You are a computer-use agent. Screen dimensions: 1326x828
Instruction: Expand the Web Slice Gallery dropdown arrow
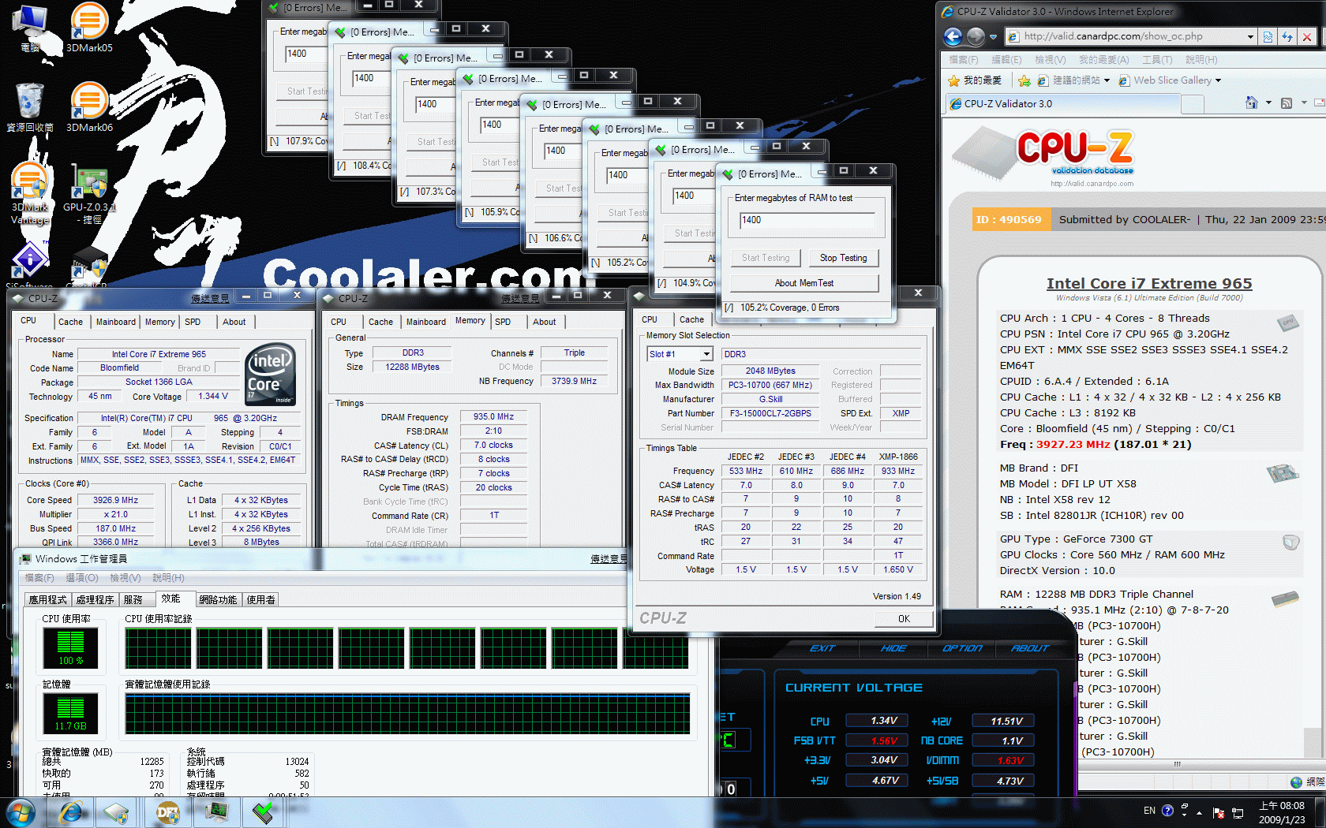point(1218,80)
